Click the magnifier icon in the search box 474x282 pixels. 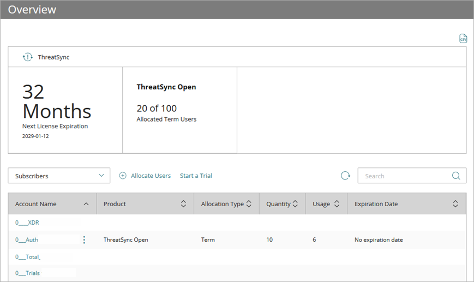(x=456, y=176)
